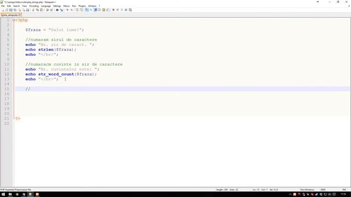This screenshot has width=351, height=197.
Task: Open Find with the binoculars icon
Action: (57, 10)
